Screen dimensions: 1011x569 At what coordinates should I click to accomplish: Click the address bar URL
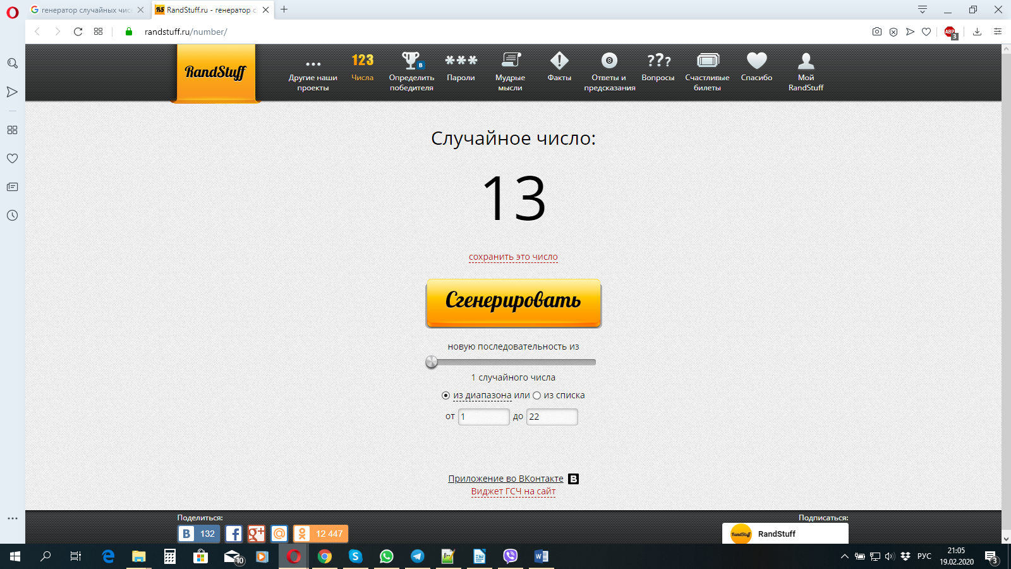[186, 32]
